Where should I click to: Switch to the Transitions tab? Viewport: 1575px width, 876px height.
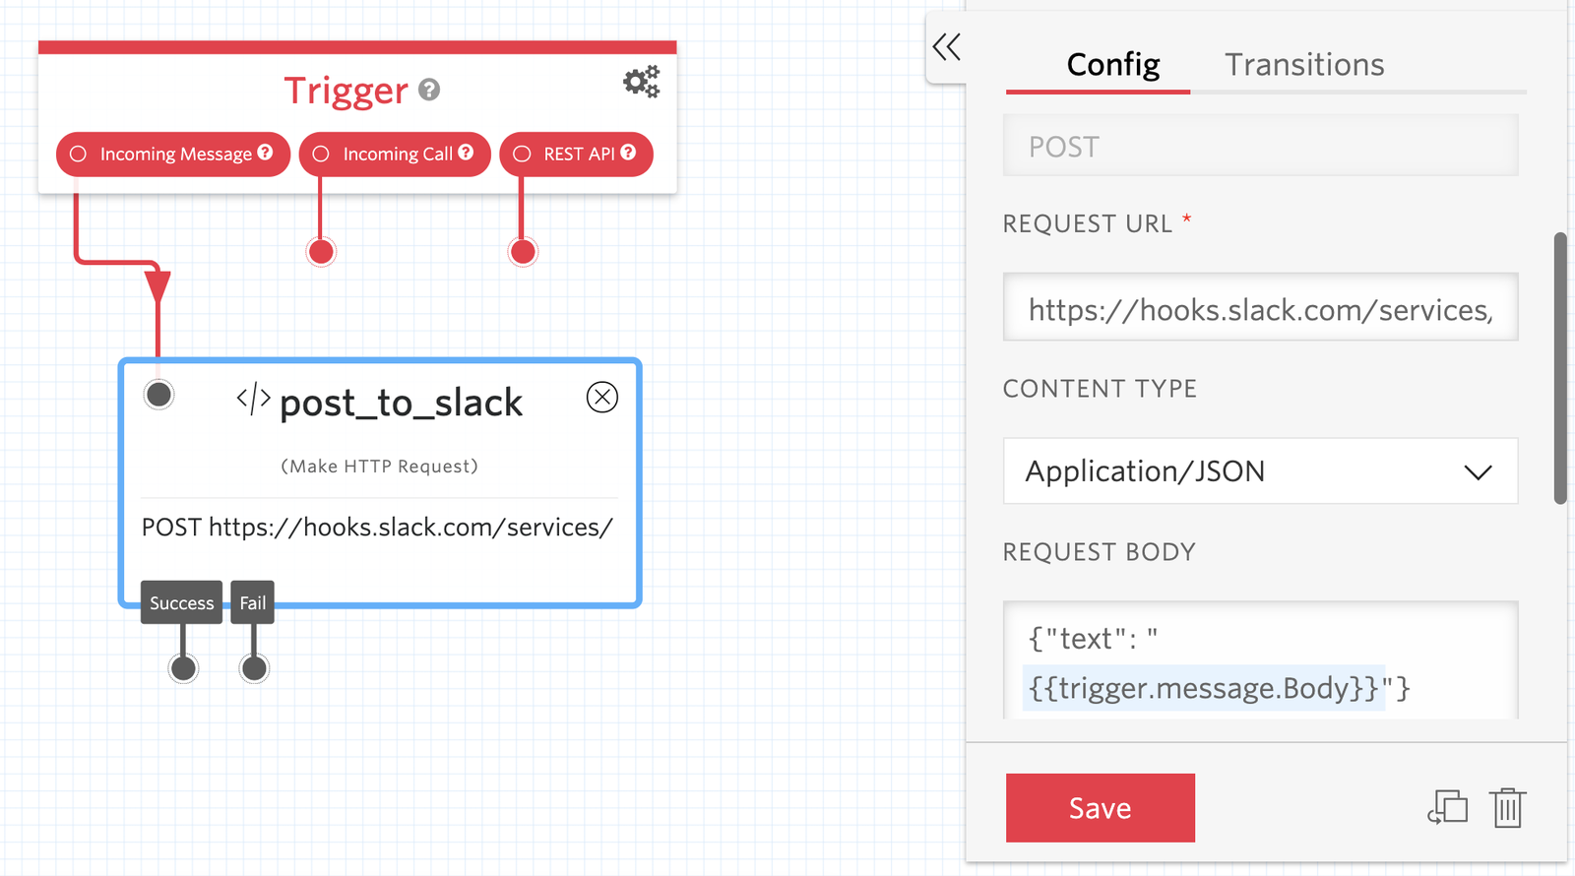(x=1304, y=64)
